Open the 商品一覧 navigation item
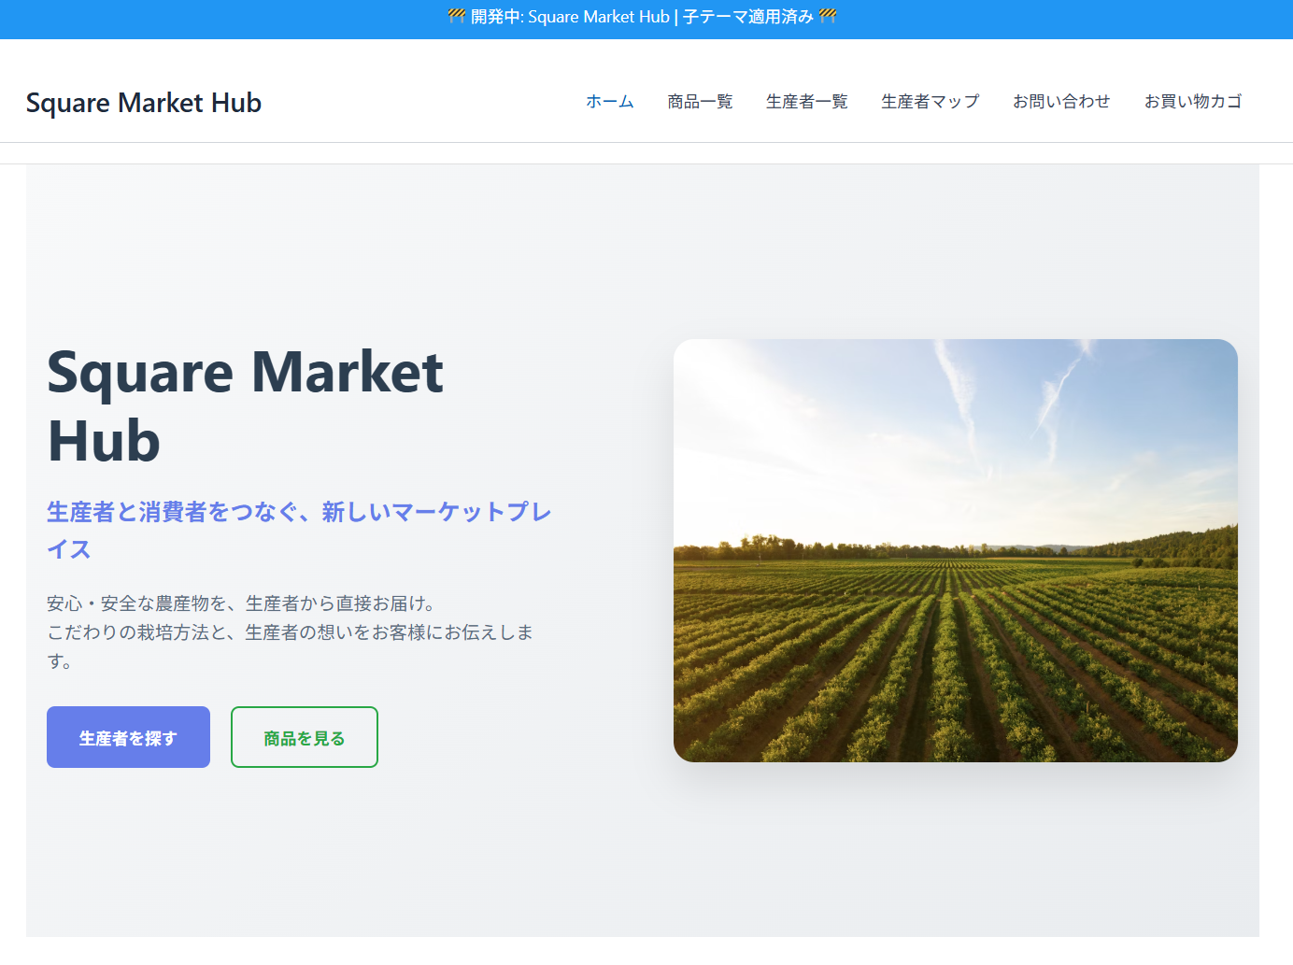Screen dimensions: 1293x965 [700, 102]
